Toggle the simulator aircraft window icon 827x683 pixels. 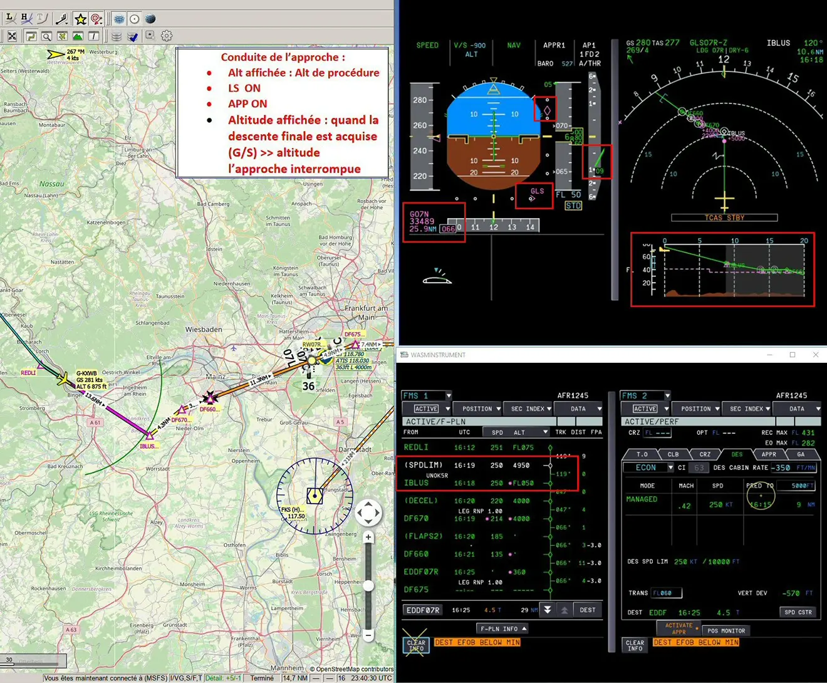coord(62,36)
